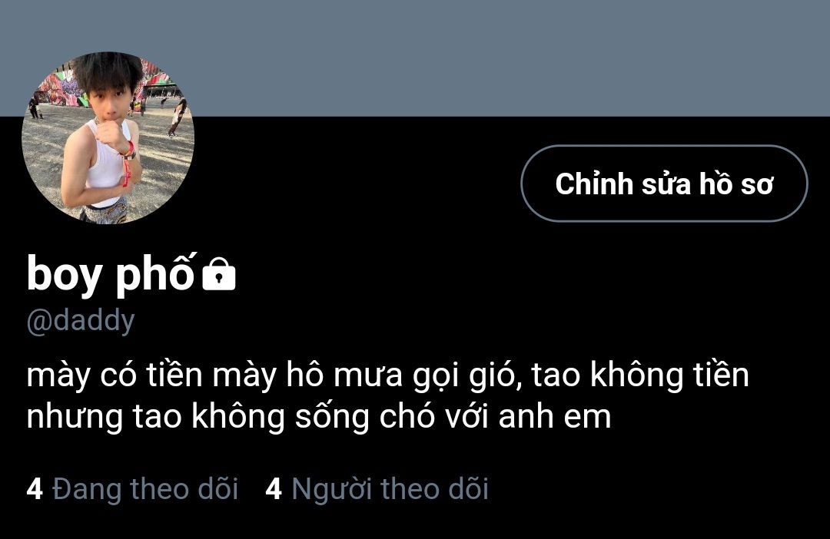Click the number 4 before Đang theo dõi
The height and width of the screenshot is (539, 830).
coord(35,488)
